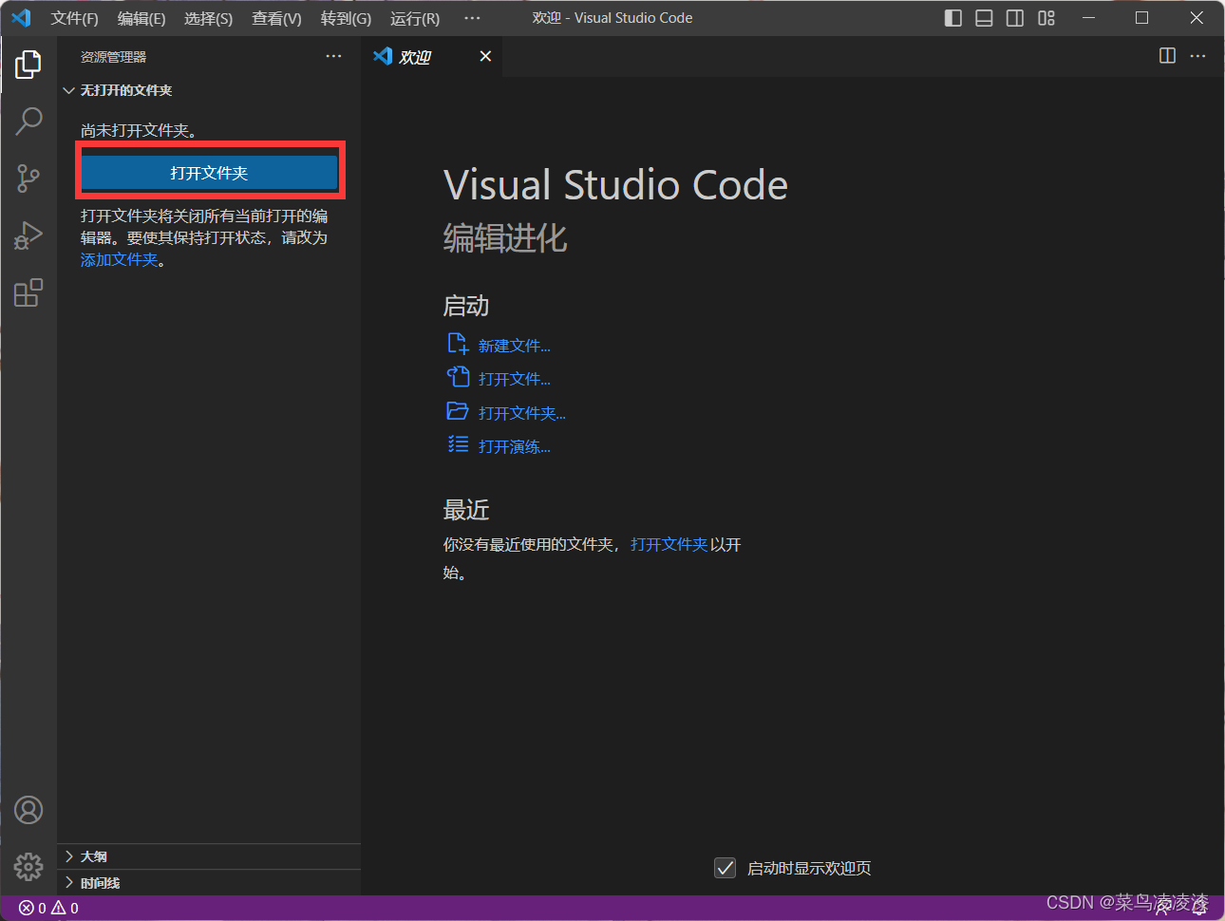1225x921 pixels.
Task: Open the Accounts icon in activity bar
Action: [x=28, y=810]
